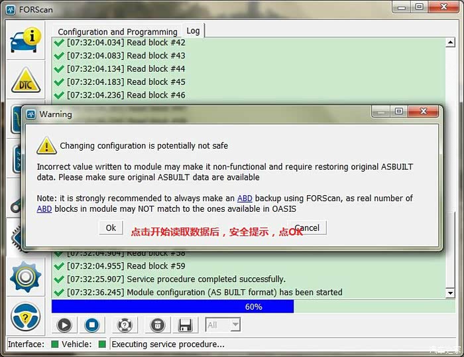Open the Service gear icon section
This screenshot has height=357, width=464.
tap(25, 277)
